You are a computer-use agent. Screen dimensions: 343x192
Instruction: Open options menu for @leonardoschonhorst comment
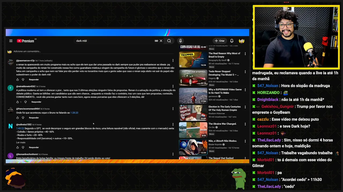point(173,154)
